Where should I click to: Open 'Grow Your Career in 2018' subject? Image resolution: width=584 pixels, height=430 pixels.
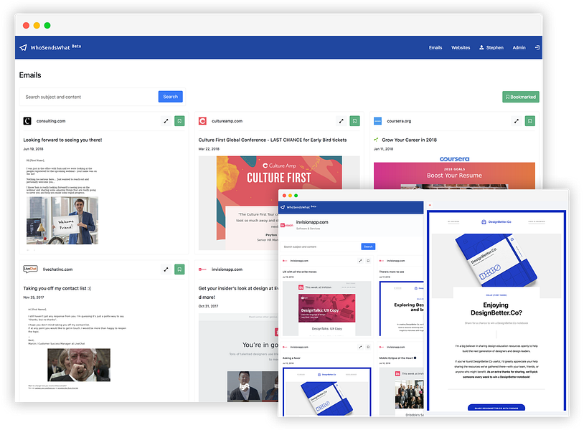[409, 140]
